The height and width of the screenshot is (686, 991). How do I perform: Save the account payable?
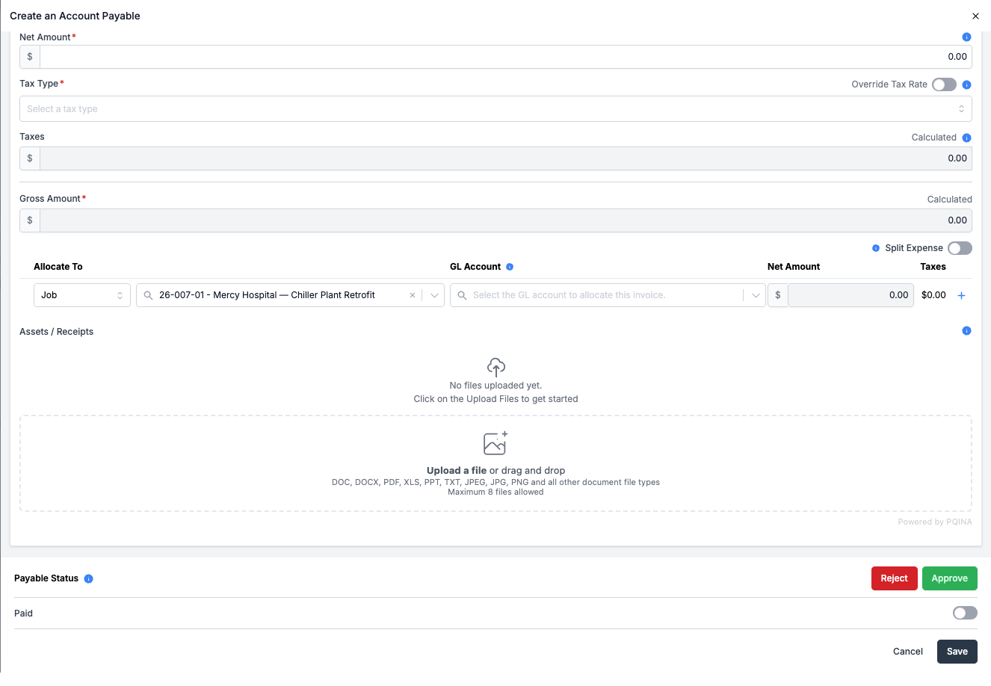point(957,652)
